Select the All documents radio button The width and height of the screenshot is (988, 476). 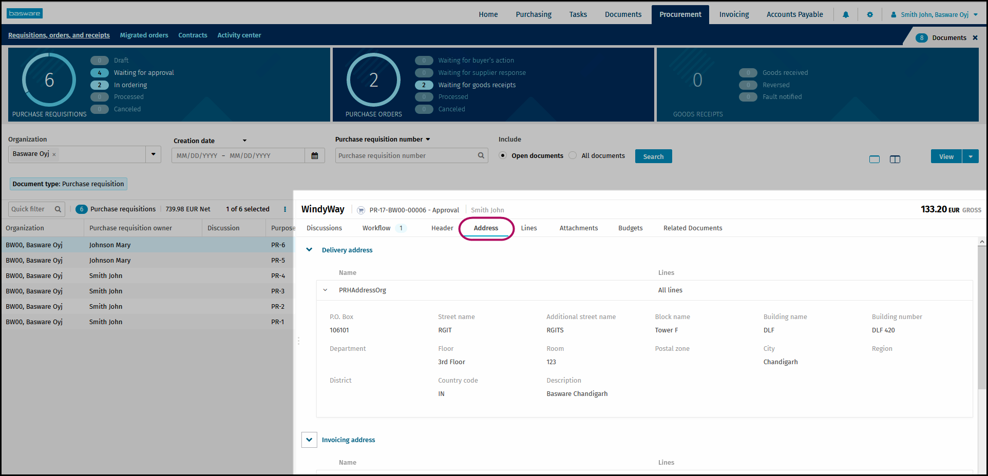(x=573, y=155)
